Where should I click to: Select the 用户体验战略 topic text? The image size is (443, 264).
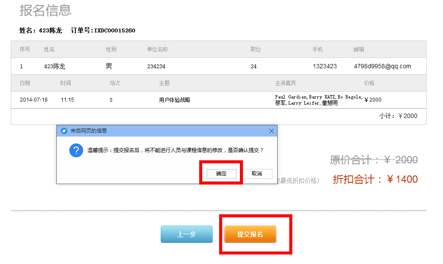175,100
